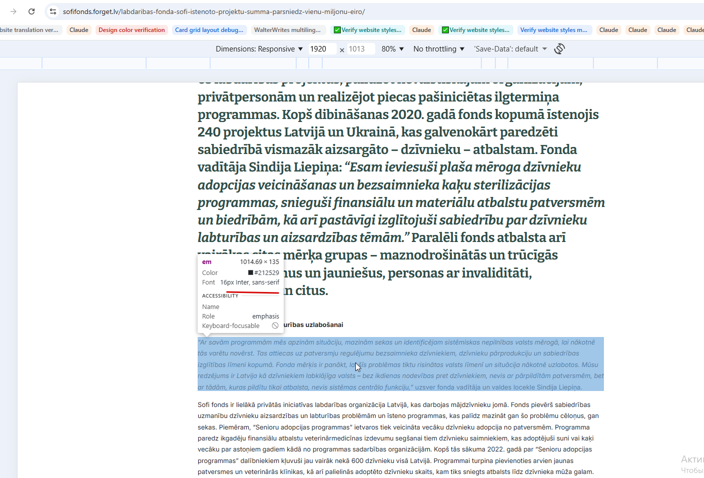
Task: Click the green checkmark icon on first Verify bookmark
Action: click(x=337, y=30)
